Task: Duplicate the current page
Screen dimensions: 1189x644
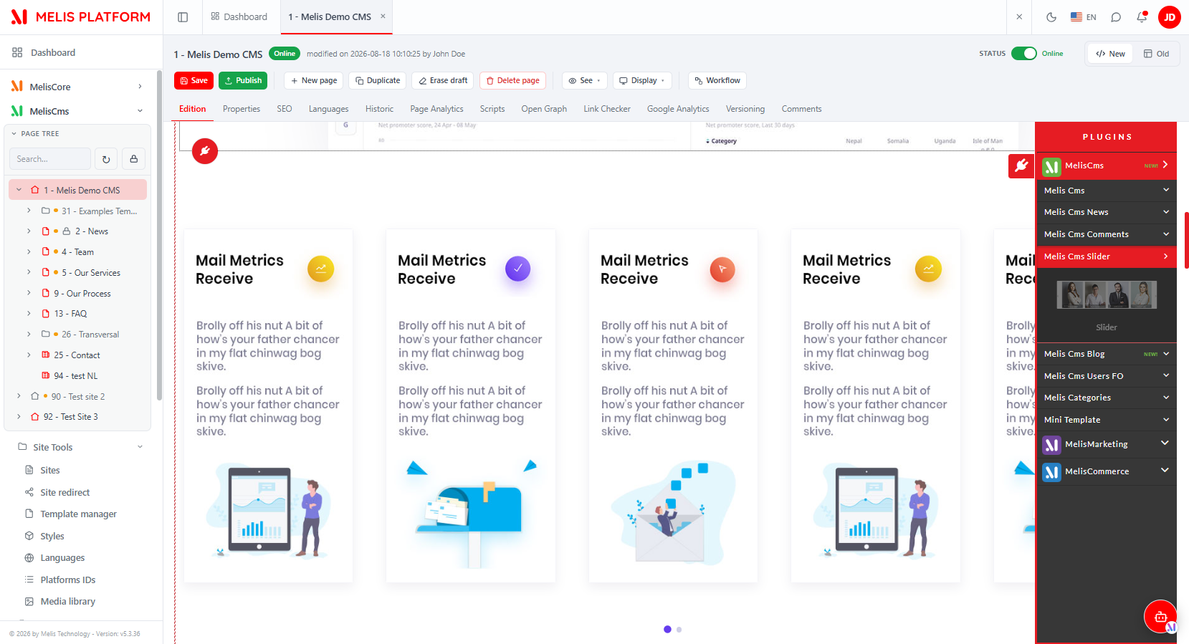Action: coord(378,81)
